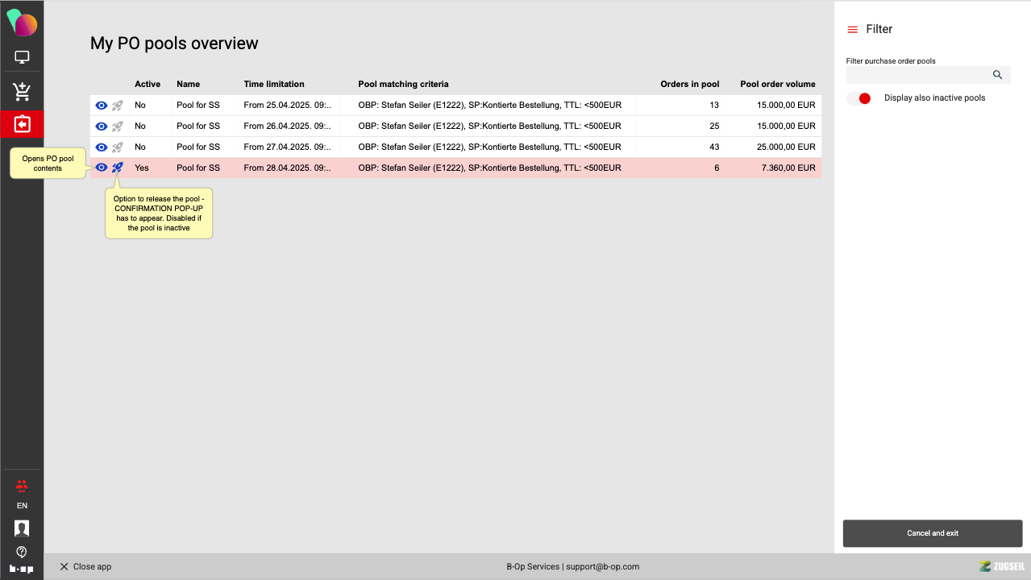Sort by Pool order volume column header
The height and width of the screenshot is (580, 1031).
(777, 84)
